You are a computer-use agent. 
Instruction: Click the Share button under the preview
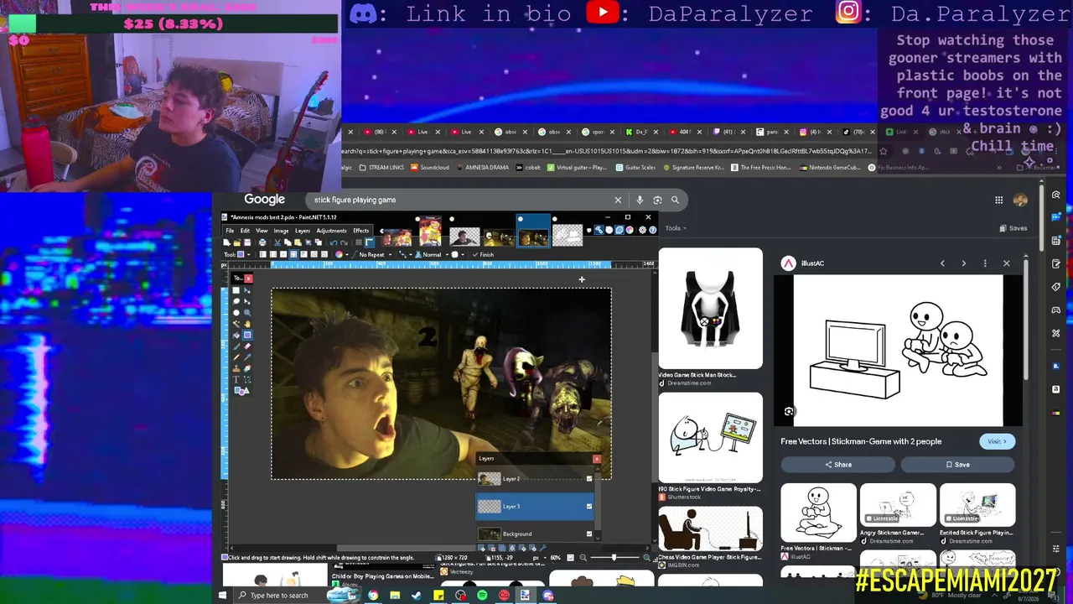tap(838, 465)
